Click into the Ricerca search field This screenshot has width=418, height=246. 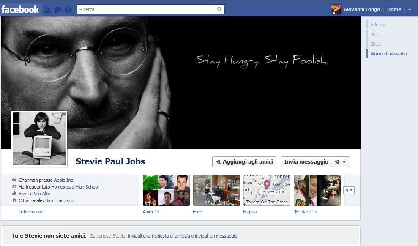pos(146,9)
